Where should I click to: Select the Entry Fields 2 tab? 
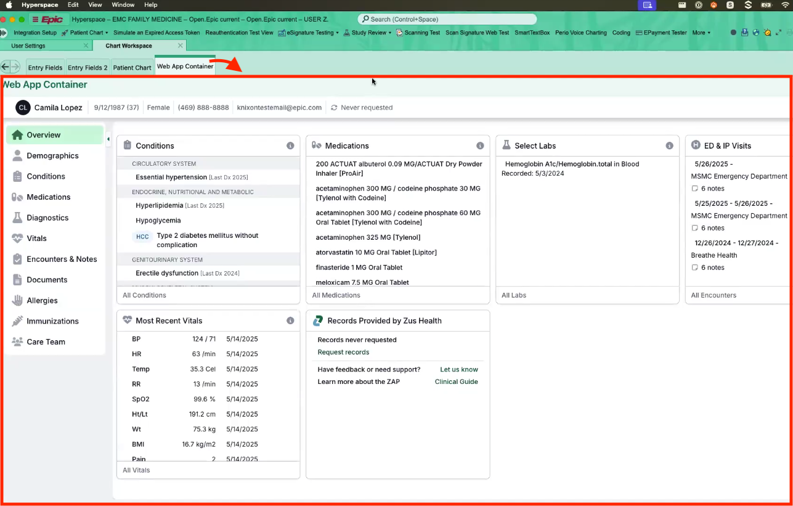87,68
